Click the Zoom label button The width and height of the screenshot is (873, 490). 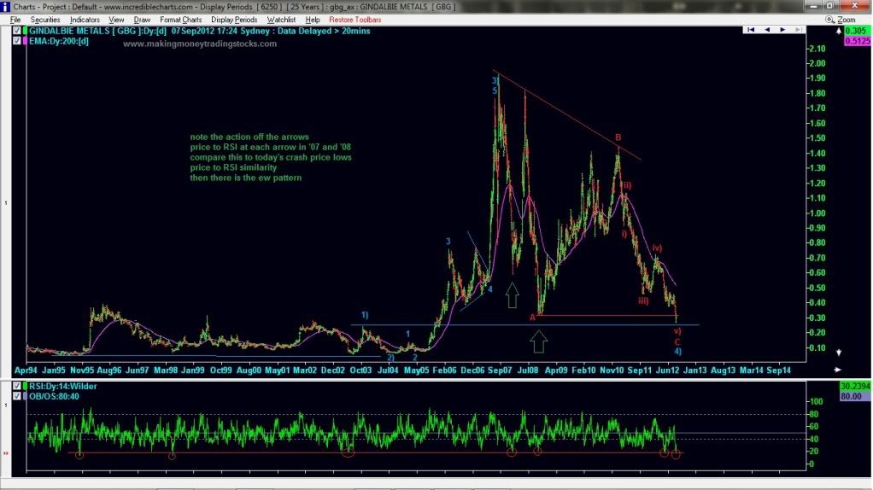(847, 20)
